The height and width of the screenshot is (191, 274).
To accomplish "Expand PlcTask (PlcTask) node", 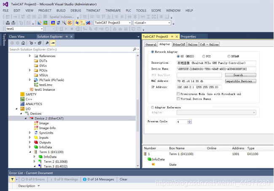I will coord(30,80).
